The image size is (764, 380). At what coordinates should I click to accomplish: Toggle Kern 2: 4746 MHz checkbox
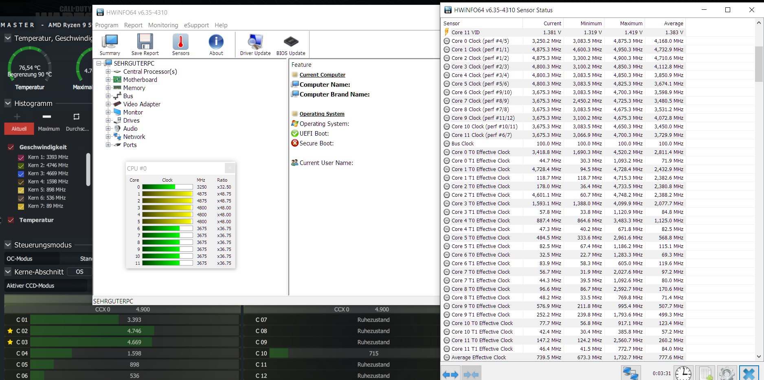(x=21, y=165)
